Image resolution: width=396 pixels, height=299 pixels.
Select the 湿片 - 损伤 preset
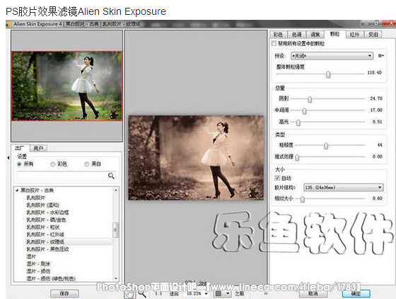coord(38,271)
